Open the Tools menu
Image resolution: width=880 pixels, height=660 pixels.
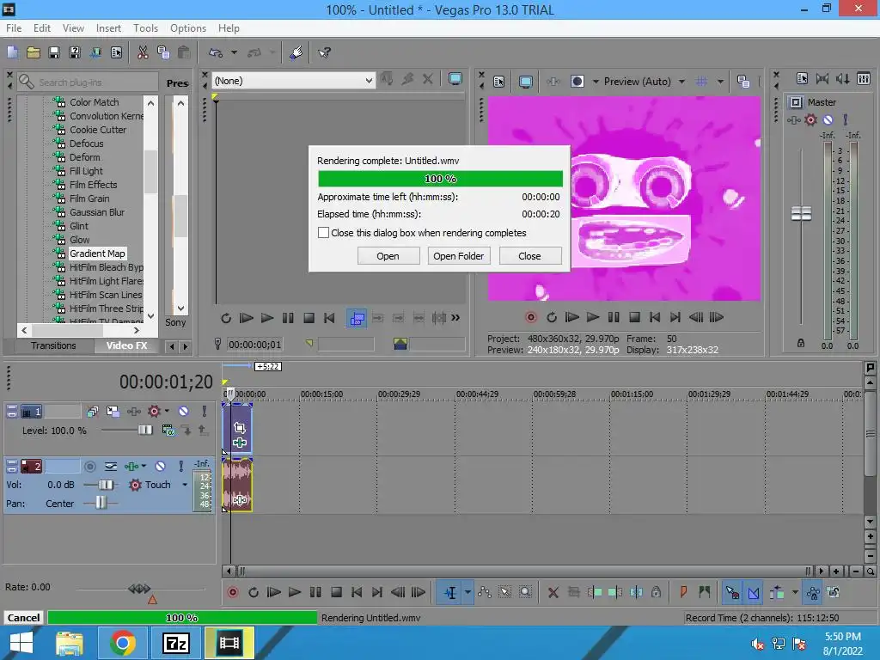(x=145, y=28)
